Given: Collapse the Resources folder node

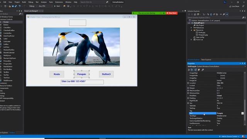Looking at the screenshot, I should coord(191,30).
